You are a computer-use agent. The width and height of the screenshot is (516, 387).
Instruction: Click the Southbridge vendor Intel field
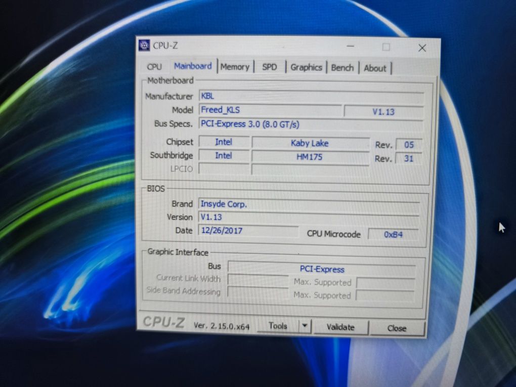click(224, 155)
